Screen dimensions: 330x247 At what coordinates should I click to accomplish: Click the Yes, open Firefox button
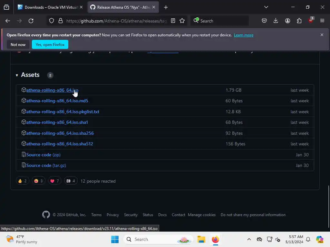tap(50, 44)
